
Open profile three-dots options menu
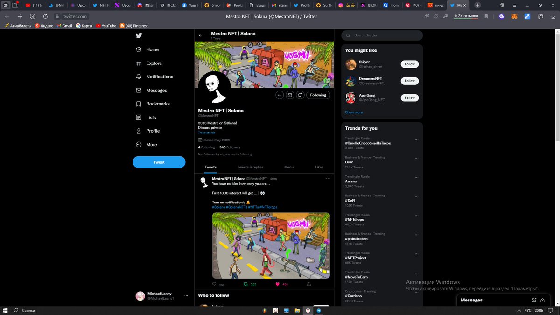click(280, 95)
